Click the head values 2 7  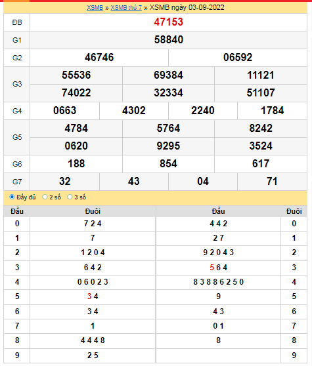click(x=218, y=238)
